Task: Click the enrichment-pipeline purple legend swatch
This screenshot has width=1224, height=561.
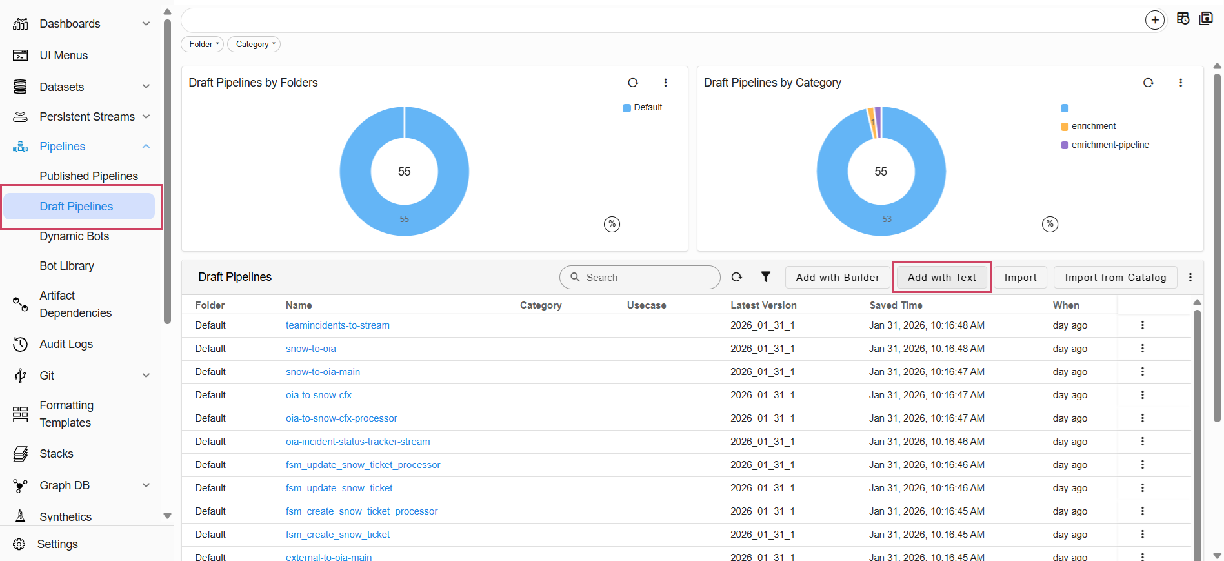Action: tap(1065, 145)
